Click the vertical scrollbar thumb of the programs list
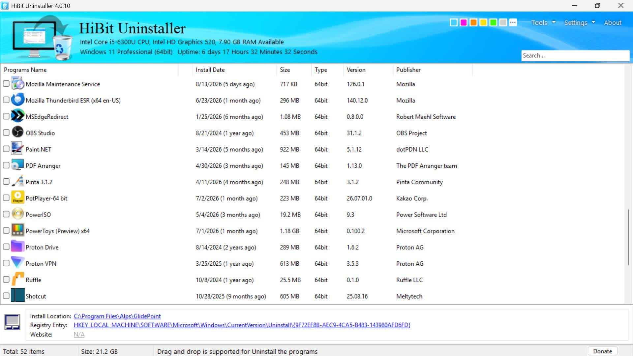Viewport: 633px width, 356px height. [x=628, y=237]
